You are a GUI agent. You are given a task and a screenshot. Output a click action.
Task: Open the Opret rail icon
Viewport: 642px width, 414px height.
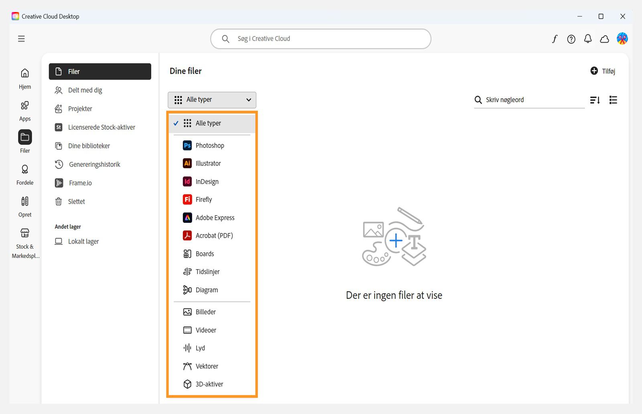[x=25, y=206]
